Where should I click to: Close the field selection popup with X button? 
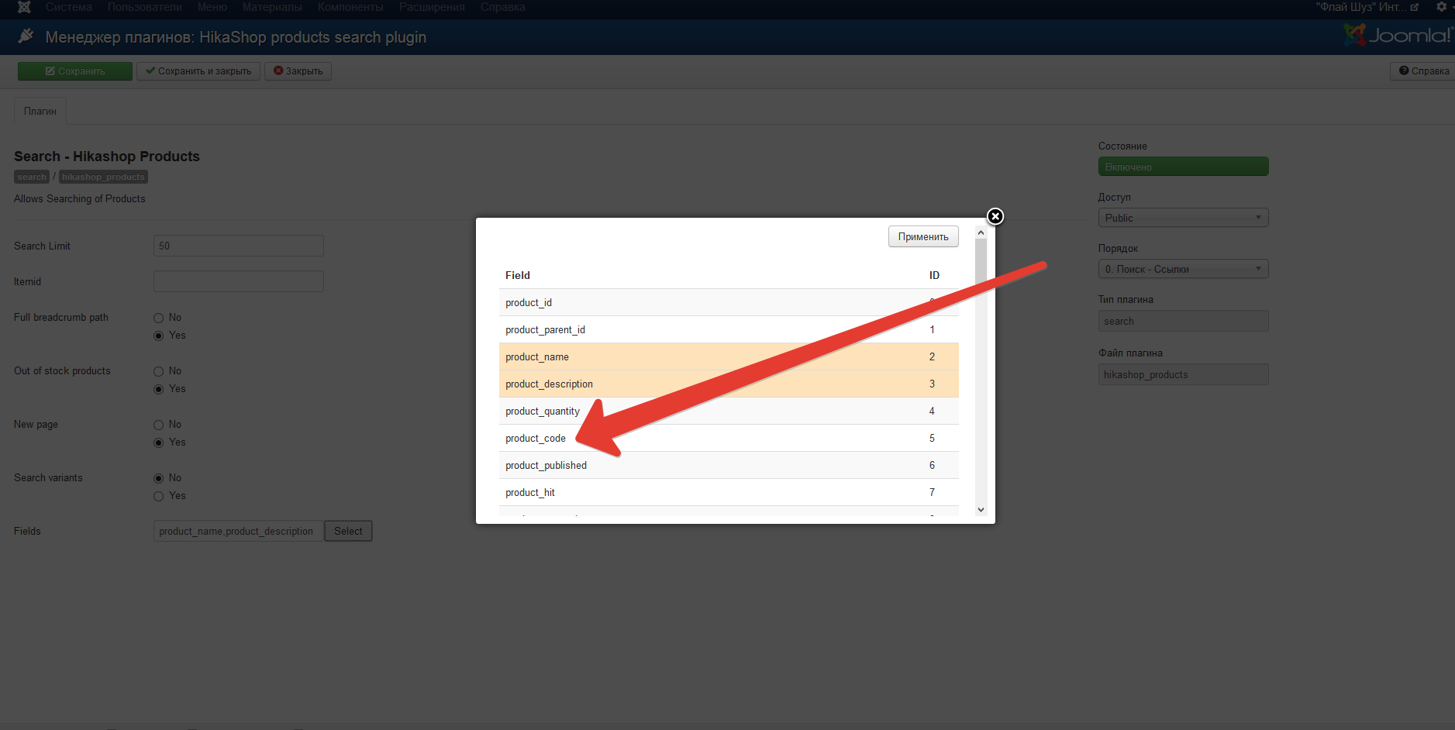tap(995, 216)
